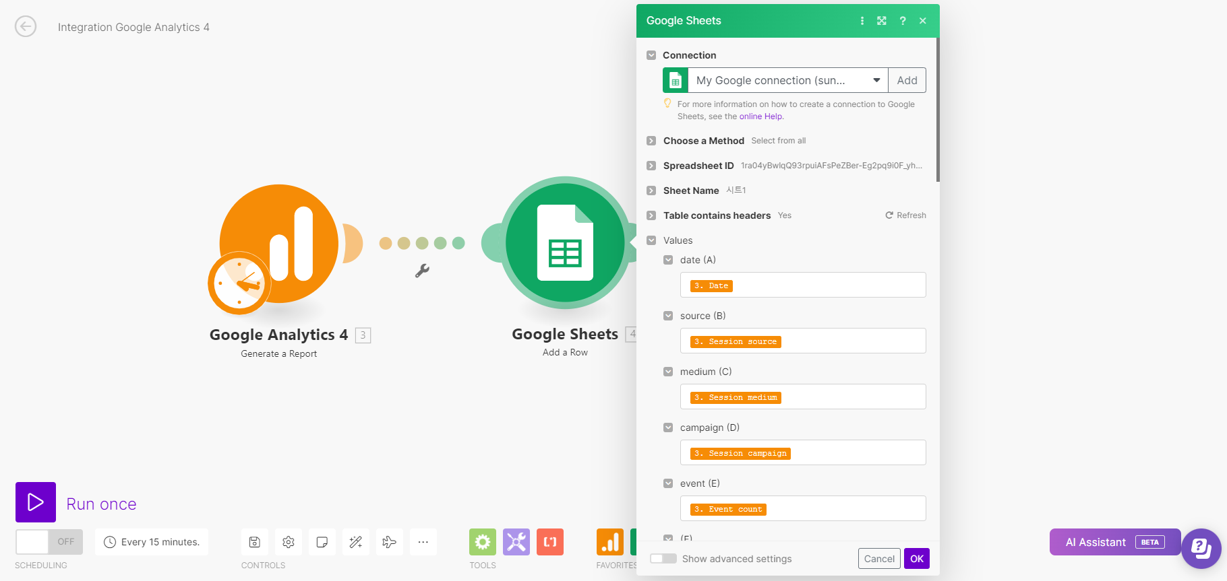The width and height of the screenshot is (1227, 581).
Task: Click the event (E) input field
Action: [803, 508]
